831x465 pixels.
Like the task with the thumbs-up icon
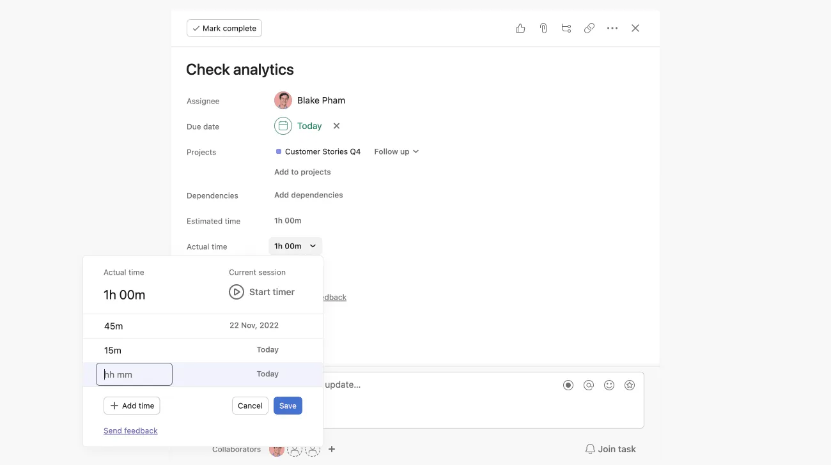pyautogui.click(x=520, y=28)
